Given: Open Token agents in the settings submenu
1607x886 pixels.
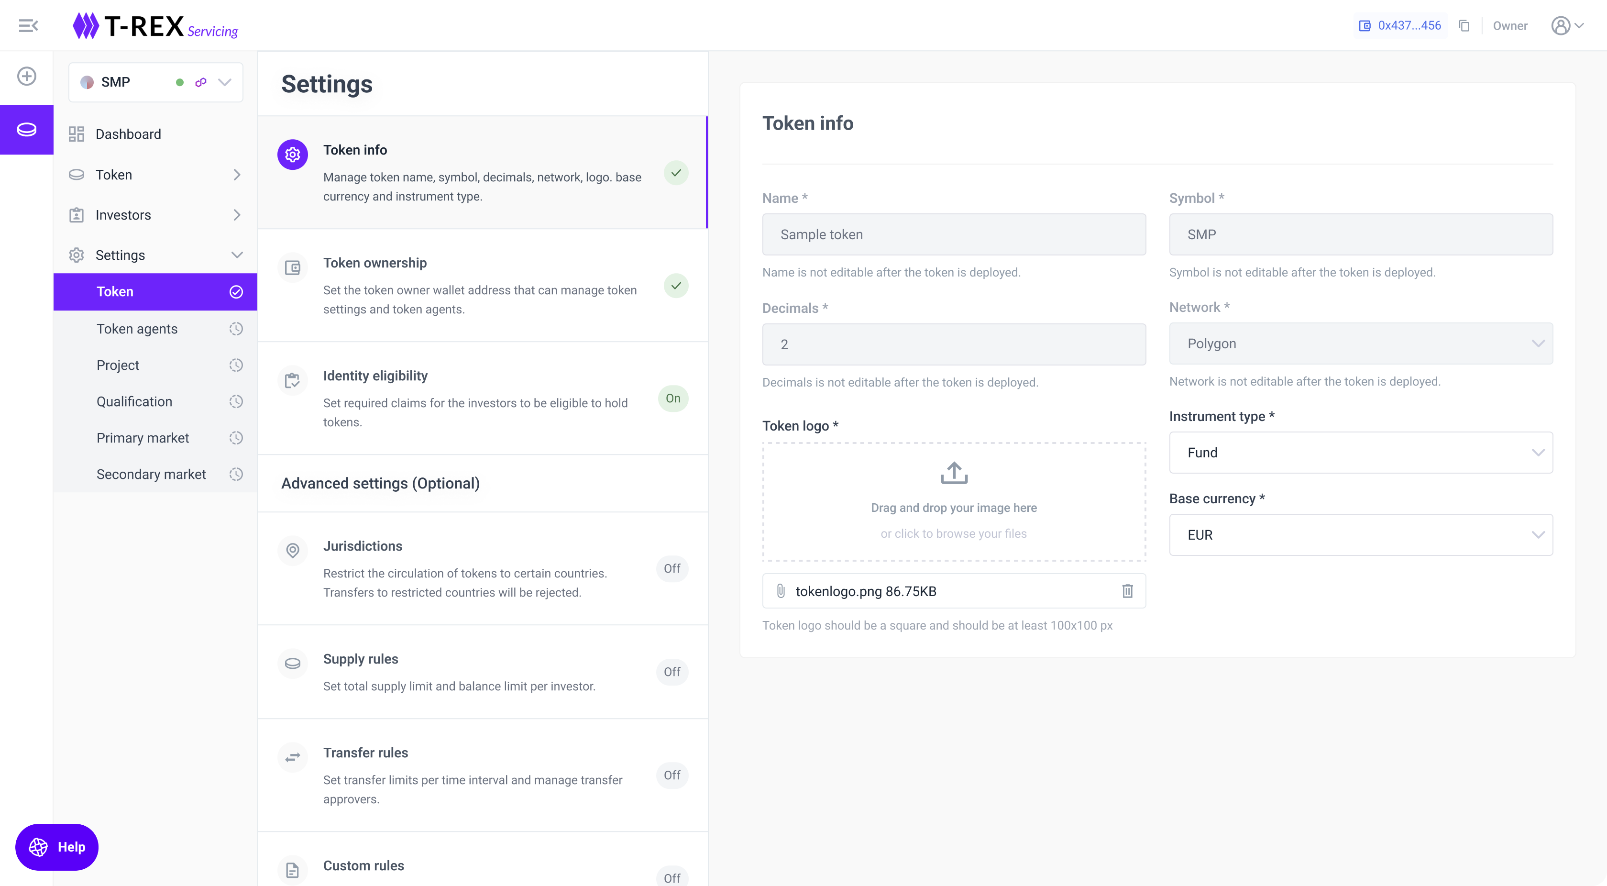Looking at the screenshot, I should pyautogui.click(x=137, y=329).
